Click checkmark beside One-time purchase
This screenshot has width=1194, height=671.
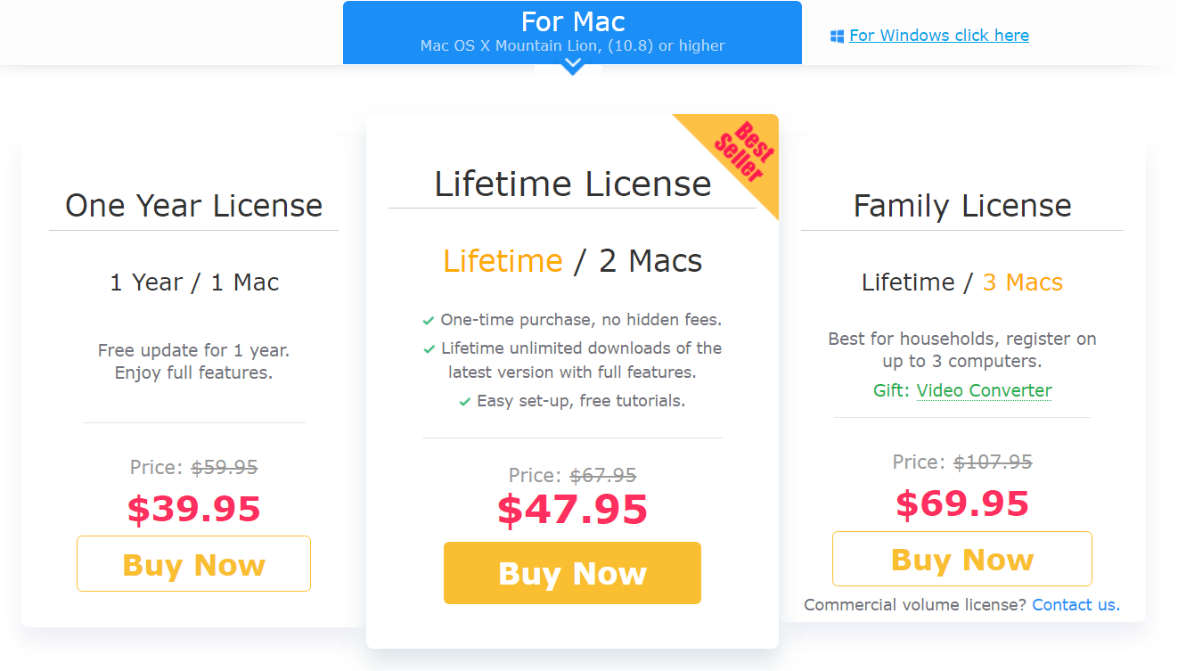coord(429,321)
